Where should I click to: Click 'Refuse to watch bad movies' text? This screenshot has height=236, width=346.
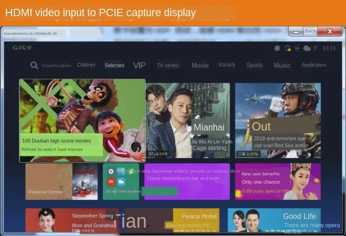52,149
